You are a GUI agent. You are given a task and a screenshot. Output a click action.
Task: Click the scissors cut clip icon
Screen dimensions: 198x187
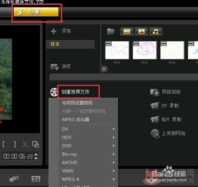(x=25, y=144)
